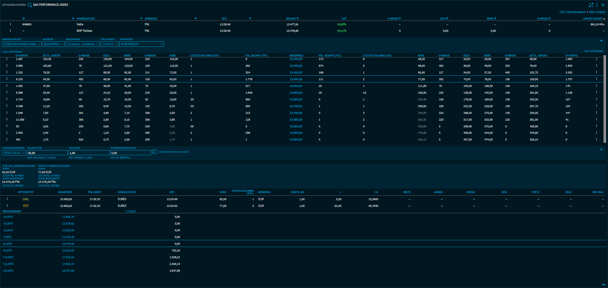Click the Volatilität input field

(x=47, y=153)
